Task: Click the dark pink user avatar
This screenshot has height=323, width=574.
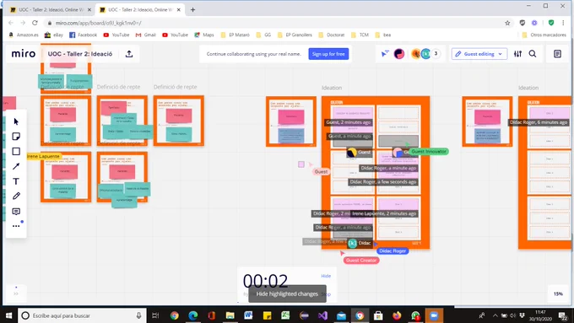Action: coord(399,54)
